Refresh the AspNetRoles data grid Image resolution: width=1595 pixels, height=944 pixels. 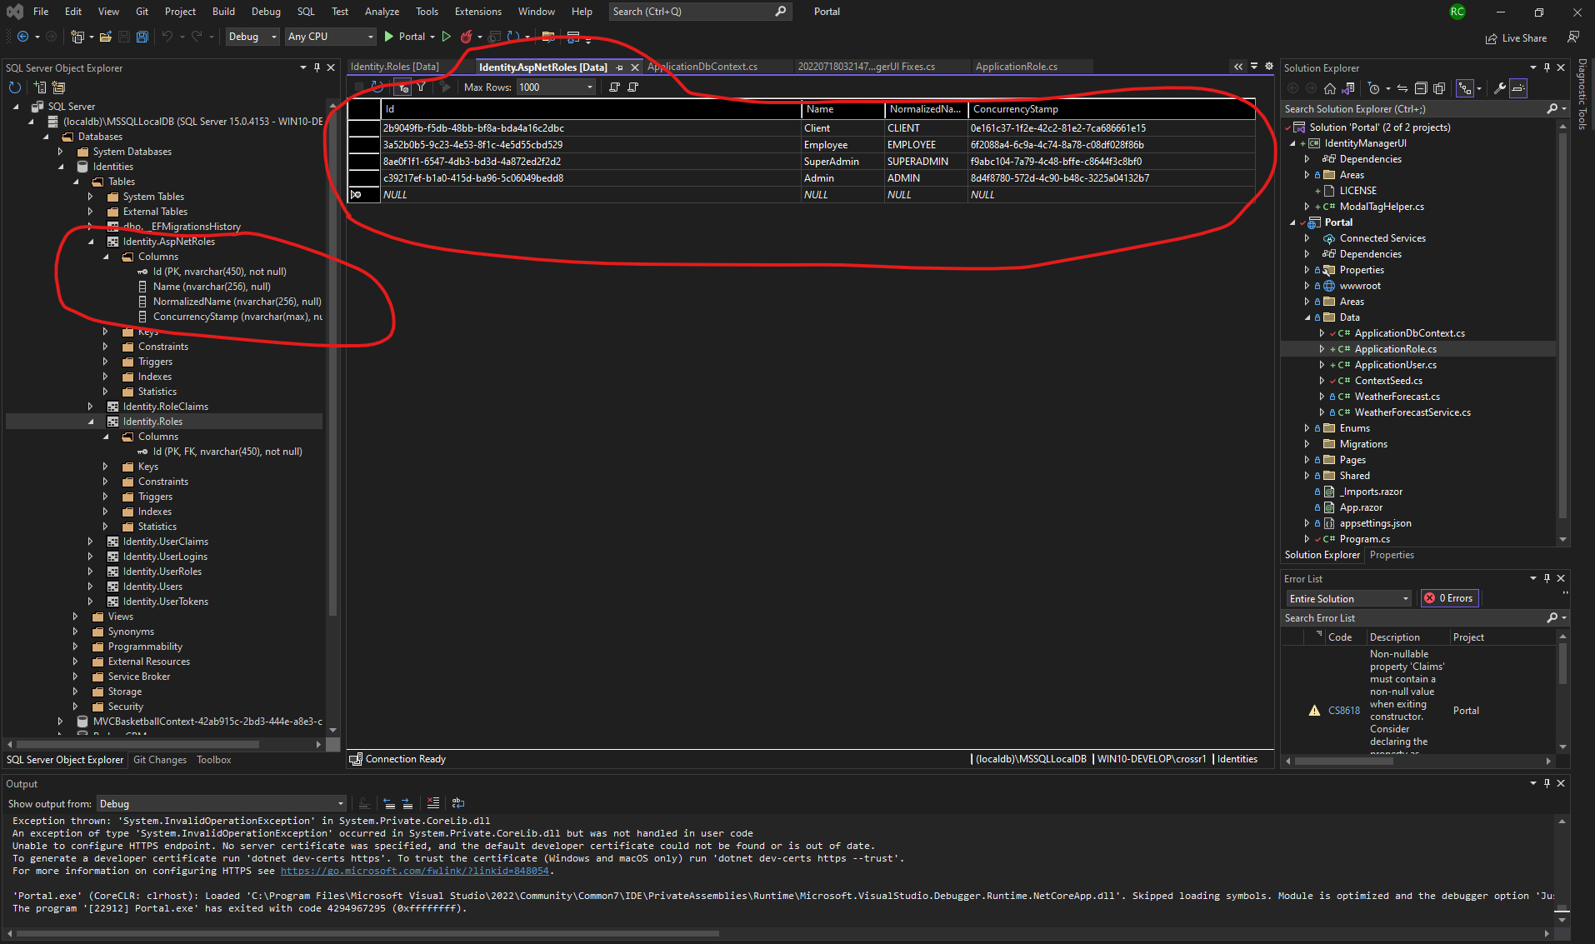377,87
